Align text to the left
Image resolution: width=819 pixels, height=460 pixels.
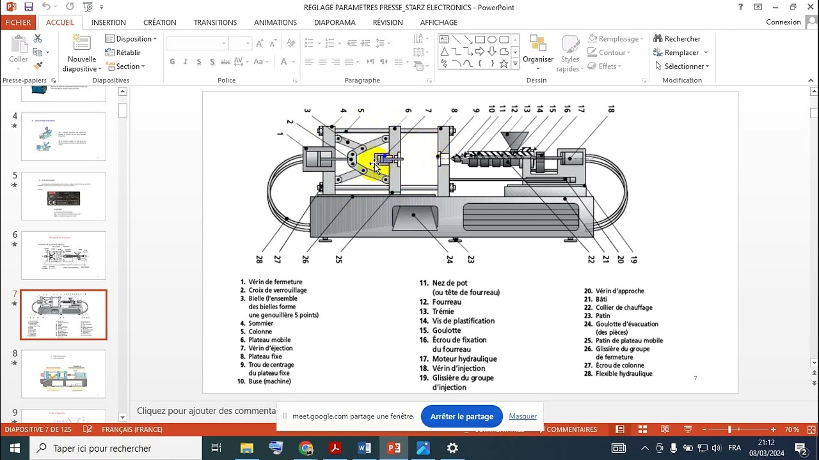(x=309, y=62)
